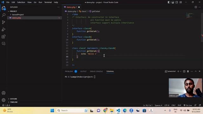This screenshot has width=203, height=114.
Task: Open the Run menu
Action: [40, 2]
